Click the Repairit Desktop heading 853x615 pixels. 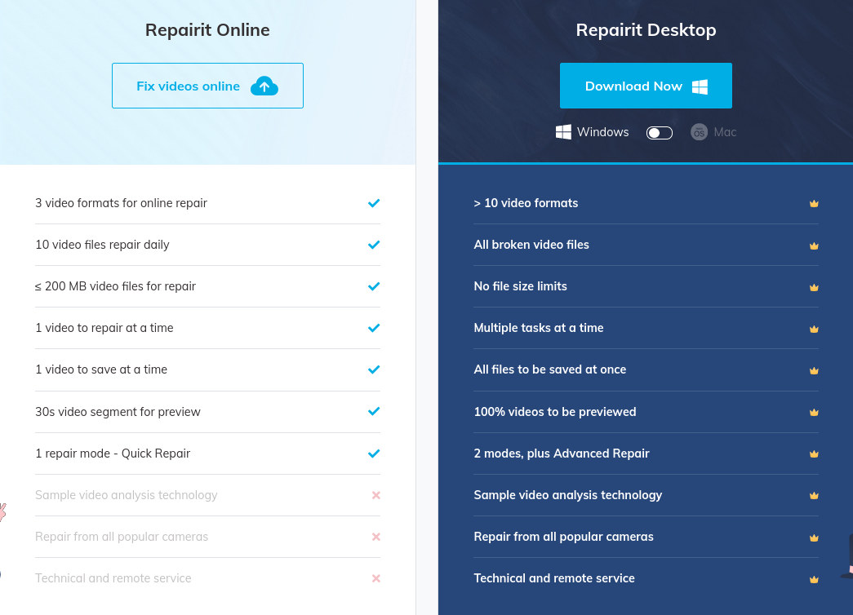pyautogui.click(x=646, y=30)
